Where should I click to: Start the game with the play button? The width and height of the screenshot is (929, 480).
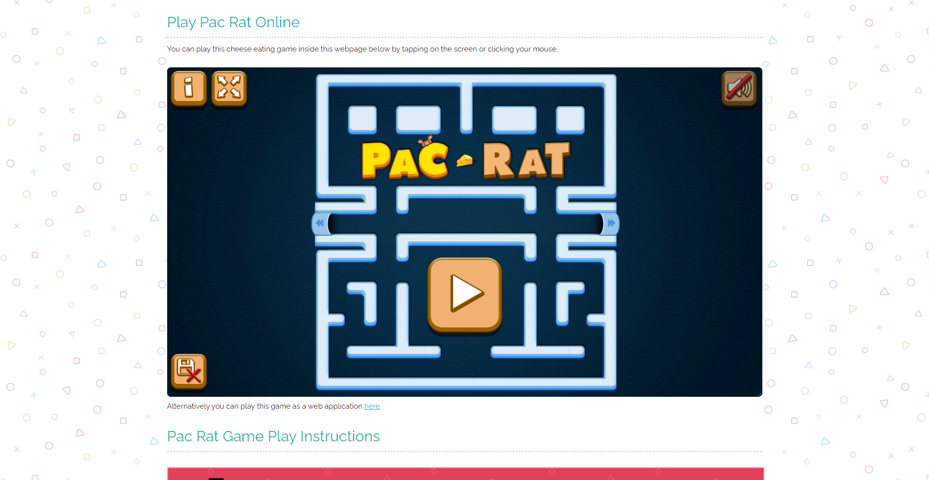(x=465, y=295)
